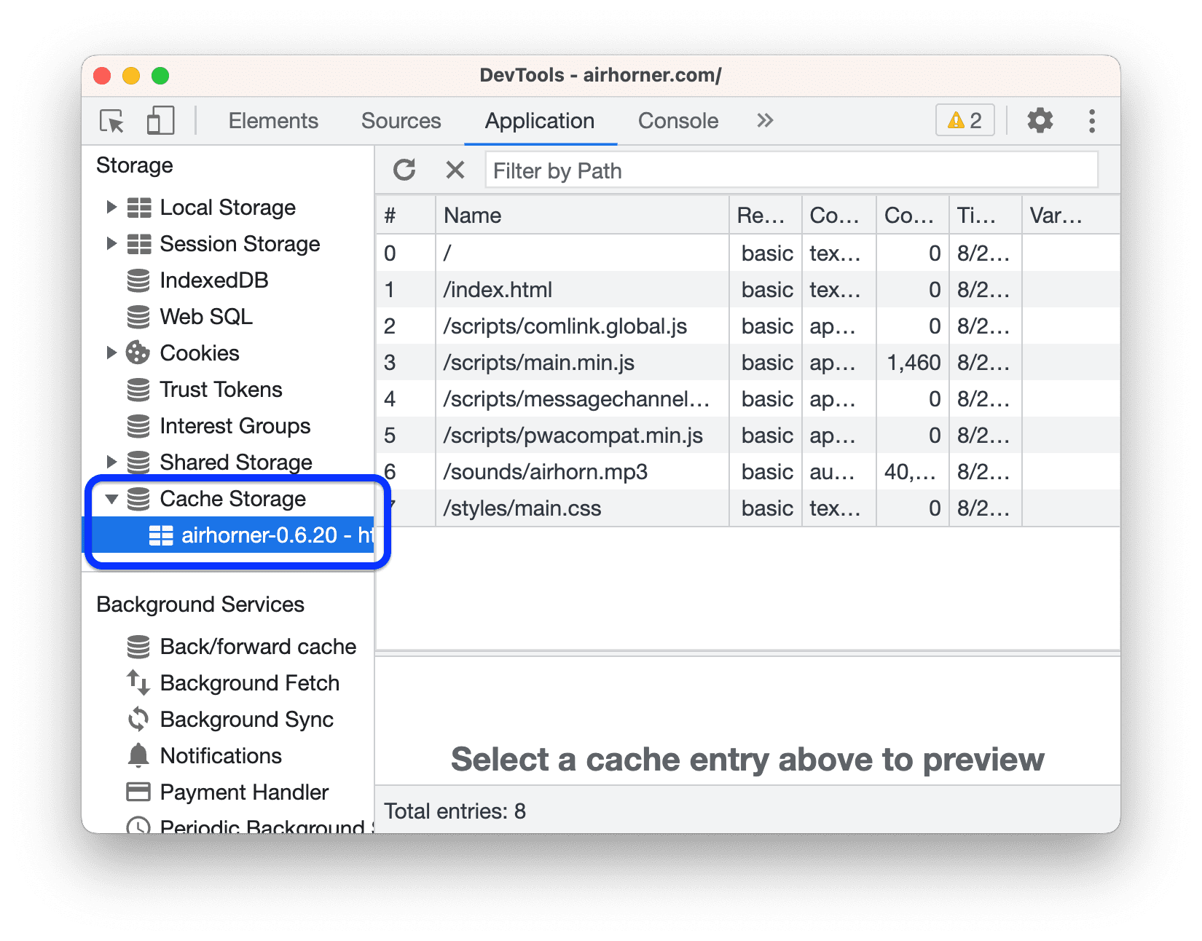Select the /sounds/airhorn.mp3 cache entry
The height and width of the screenshot is (941, 1202).
click(x=544, y=472)
